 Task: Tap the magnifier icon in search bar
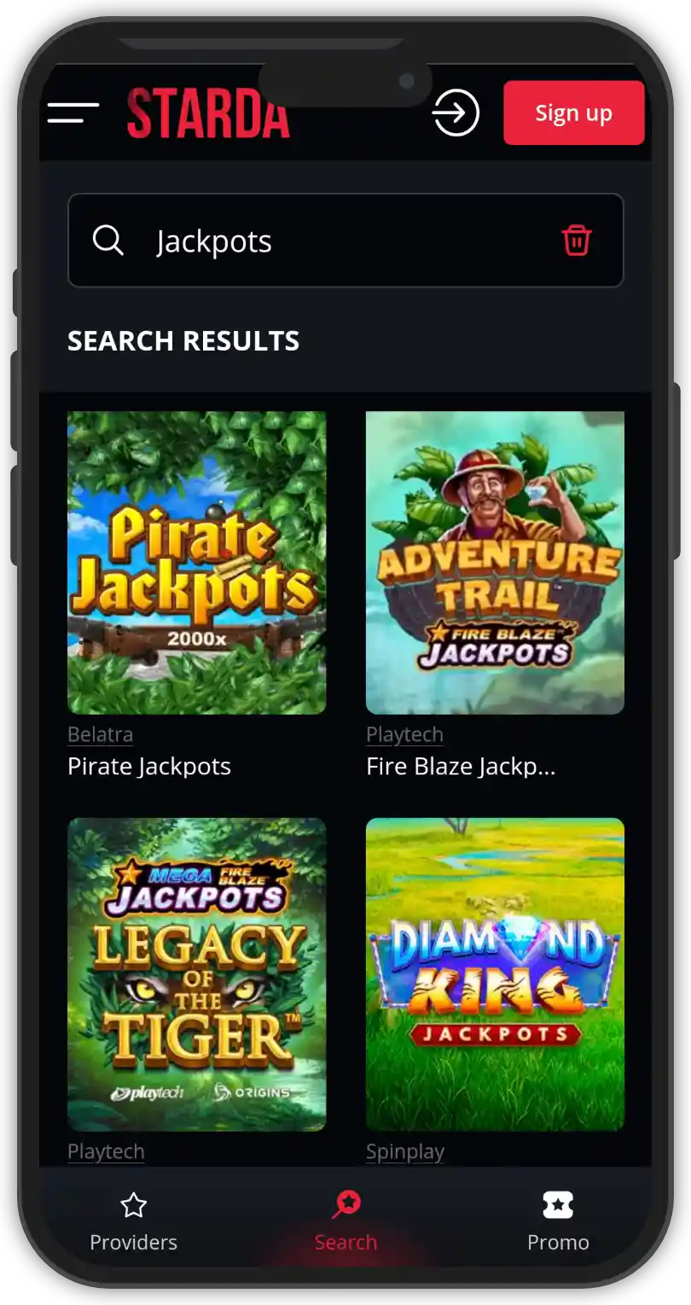(x=108, y=241)
